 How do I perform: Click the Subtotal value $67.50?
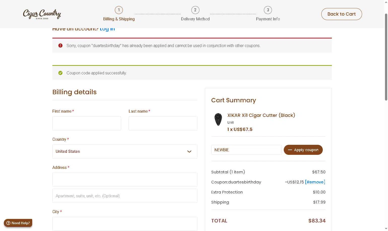[319, 172]
